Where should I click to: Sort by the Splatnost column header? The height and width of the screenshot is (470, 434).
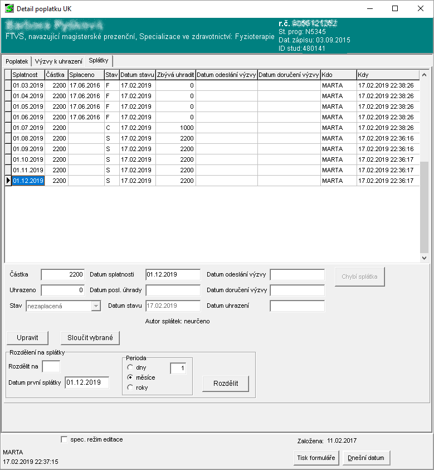click(x=28, y=75)
